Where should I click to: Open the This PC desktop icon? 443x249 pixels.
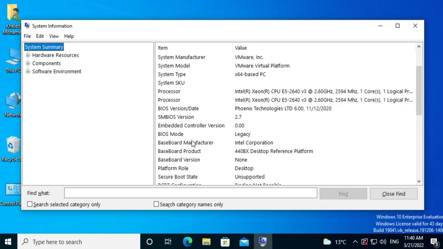click(13, 61)
